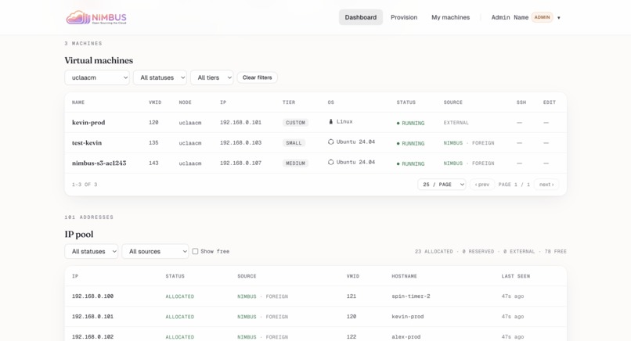The image size is (631, 341).
Task: Click the Ubuntu icon in test-kevin row
Action: tap(331, 142)
